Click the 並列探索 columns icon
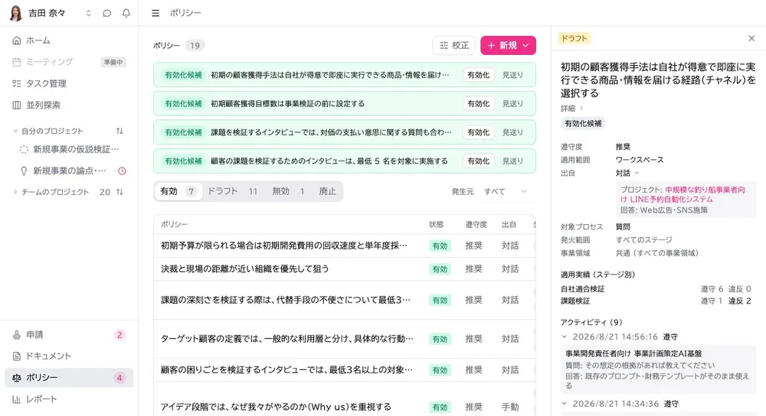 tap(17, 105)
